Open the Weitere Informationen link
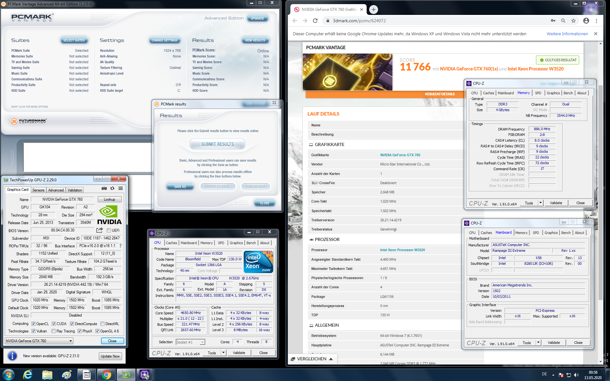Viewport: 610px width, 381px height. (x=567, y=34)
